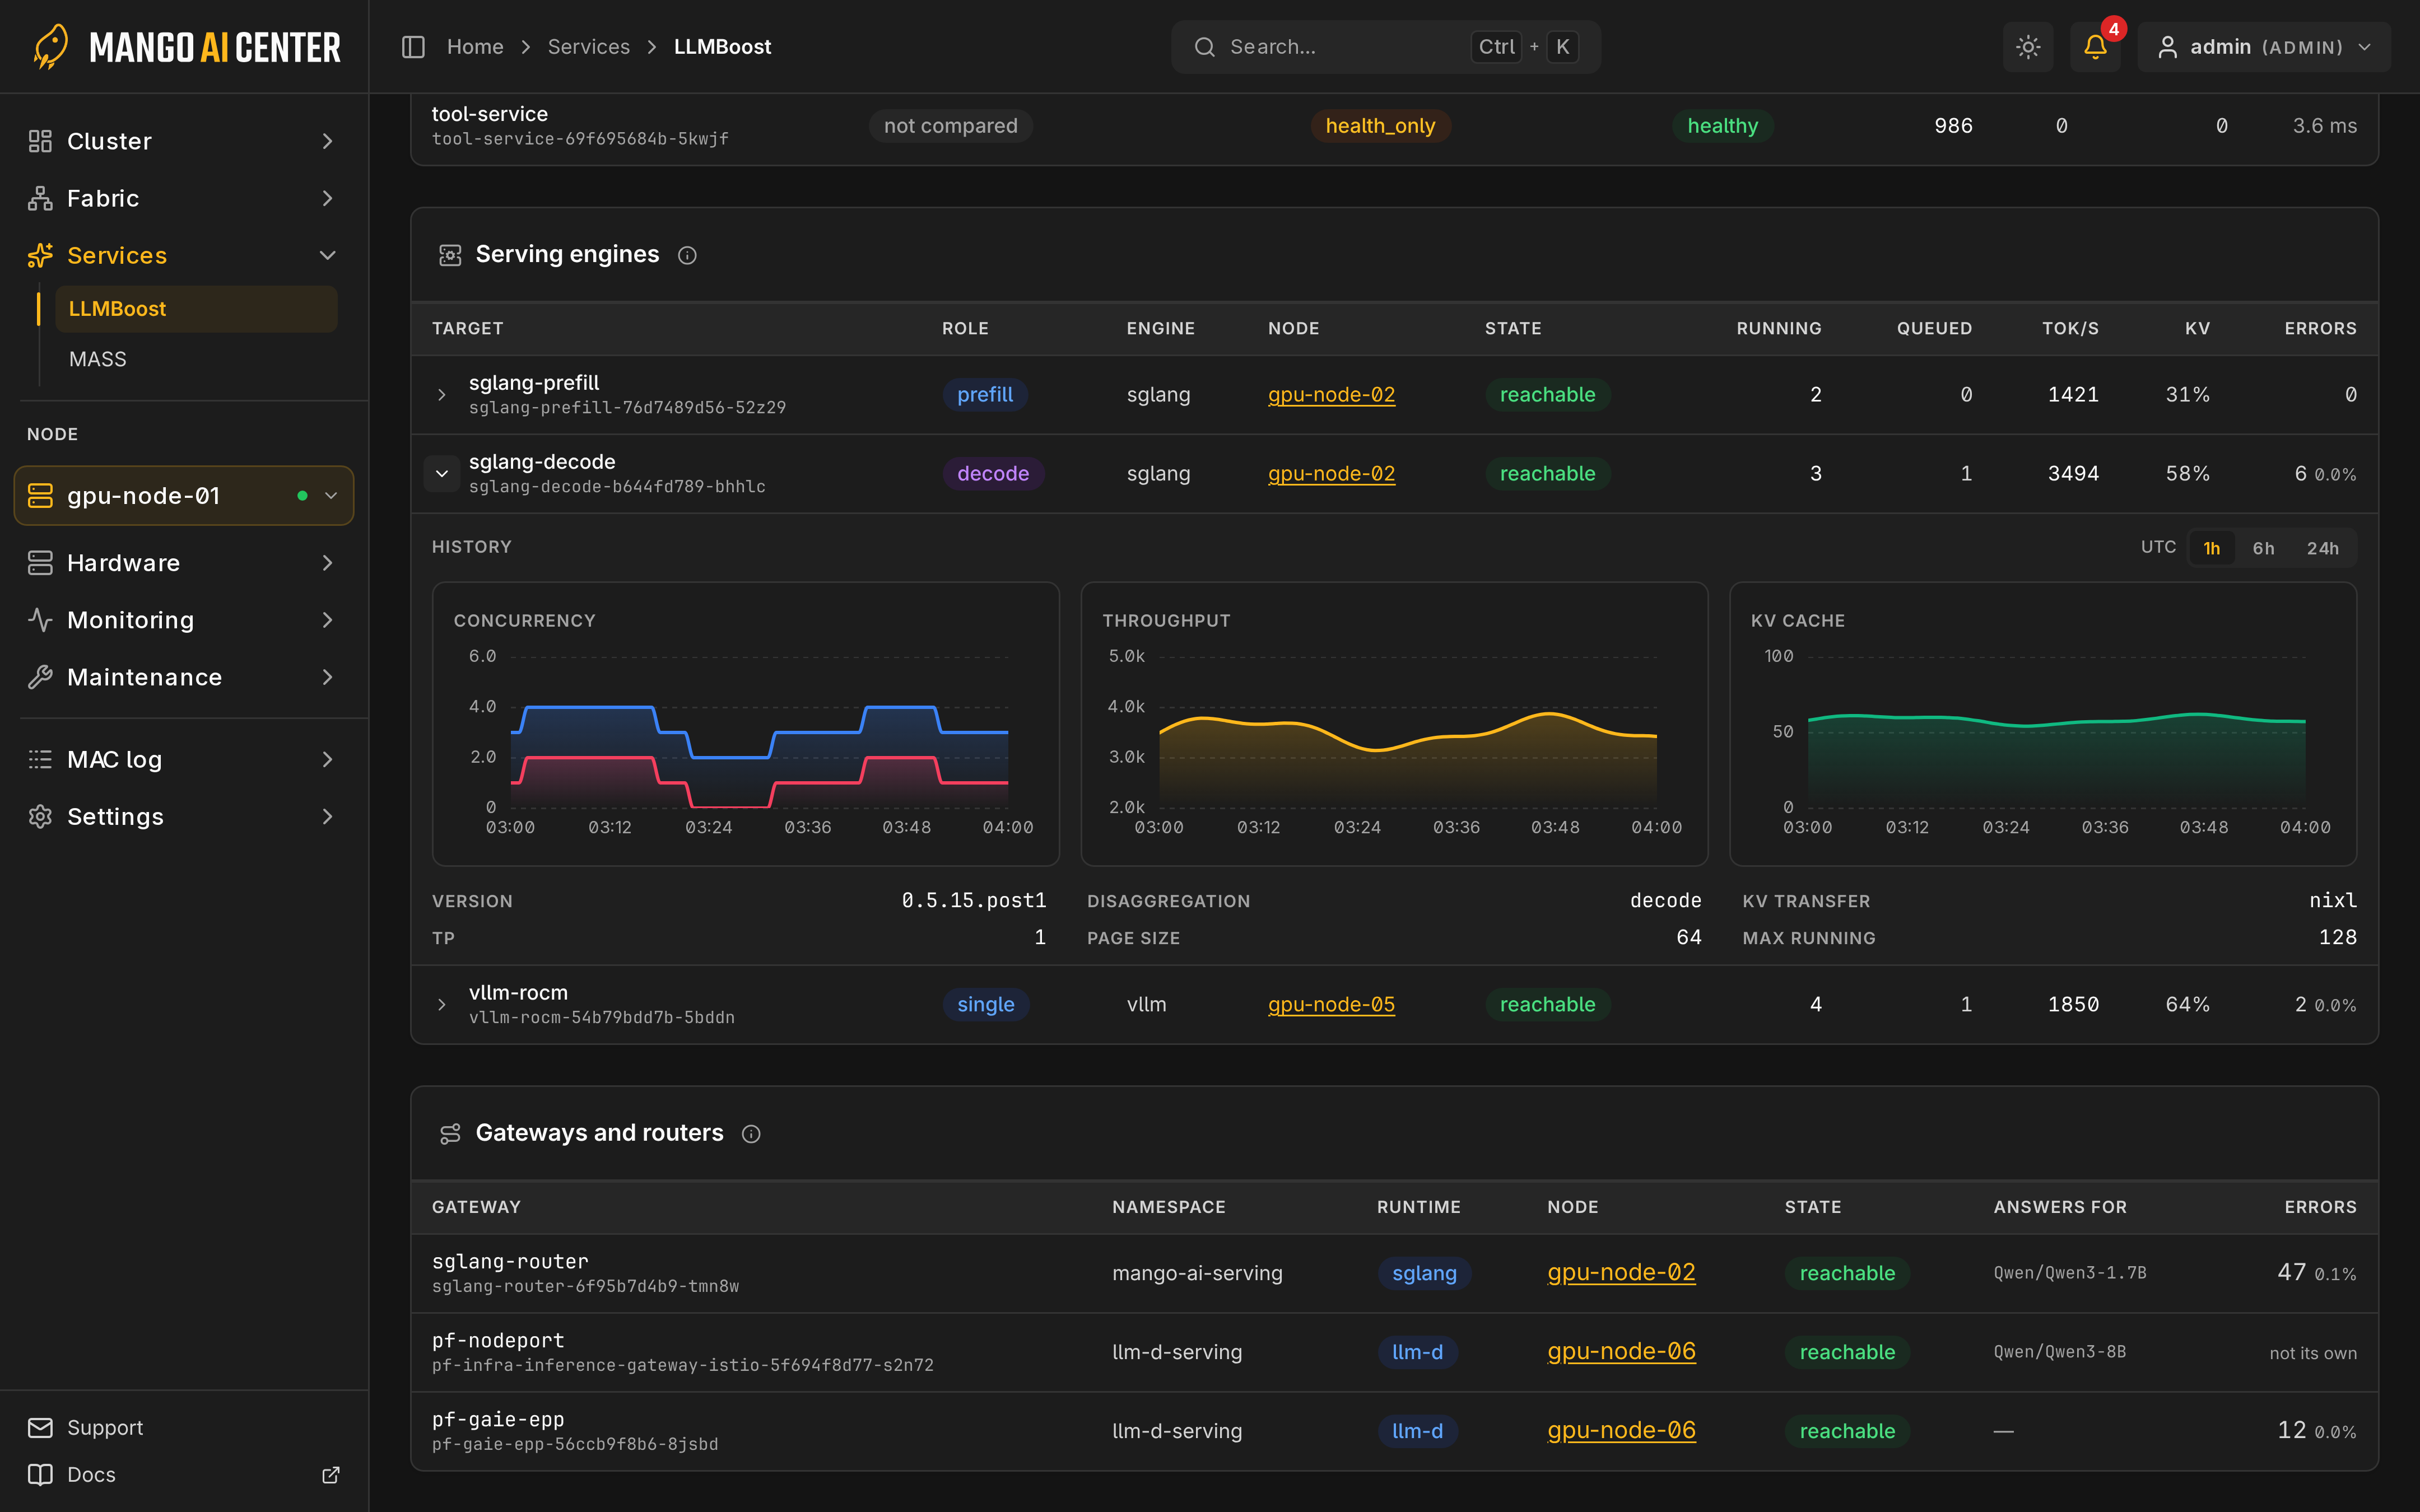Viewport: 2420px width, 1512px height.
Task: Collapse the sglang-decode row
Action: [441, 474]
